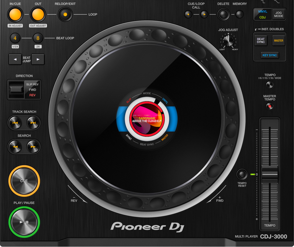
Task: Click the BEAT LOOP label
Action: pos(65,38)
